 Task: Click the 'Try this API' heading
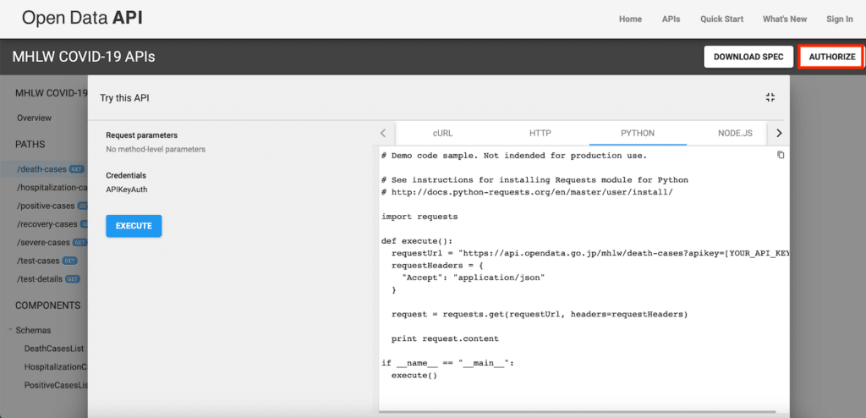(124, 98)
